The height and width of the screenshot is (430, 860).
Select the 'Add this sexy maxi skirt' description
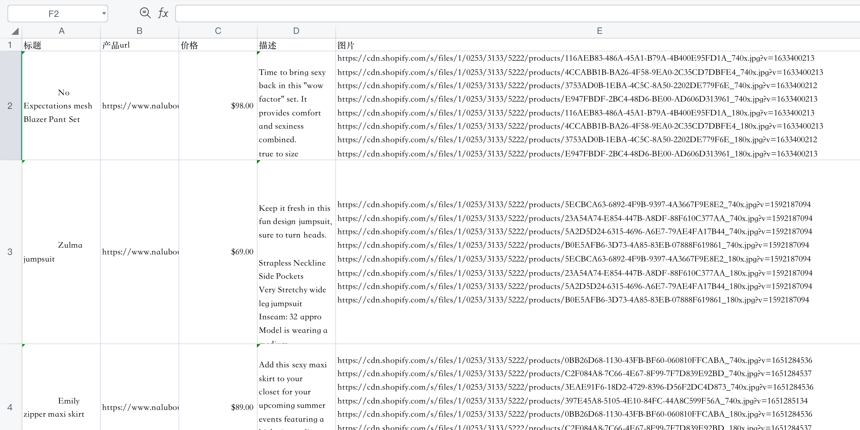click(296, 387)
